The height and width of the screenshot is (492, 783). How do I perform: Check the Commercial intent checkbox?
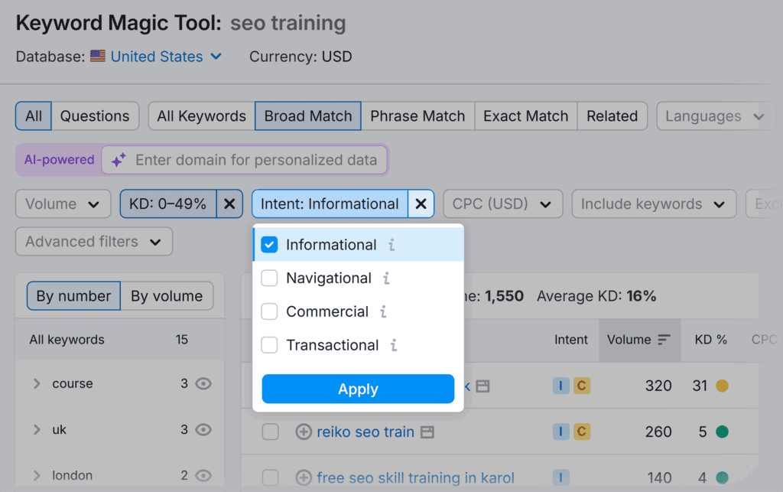pos(269,311)
